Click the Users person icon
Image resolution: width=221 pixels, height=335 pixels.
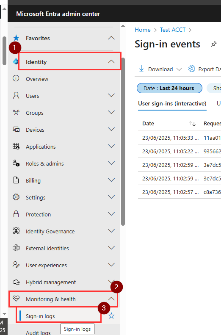[16, 95]
